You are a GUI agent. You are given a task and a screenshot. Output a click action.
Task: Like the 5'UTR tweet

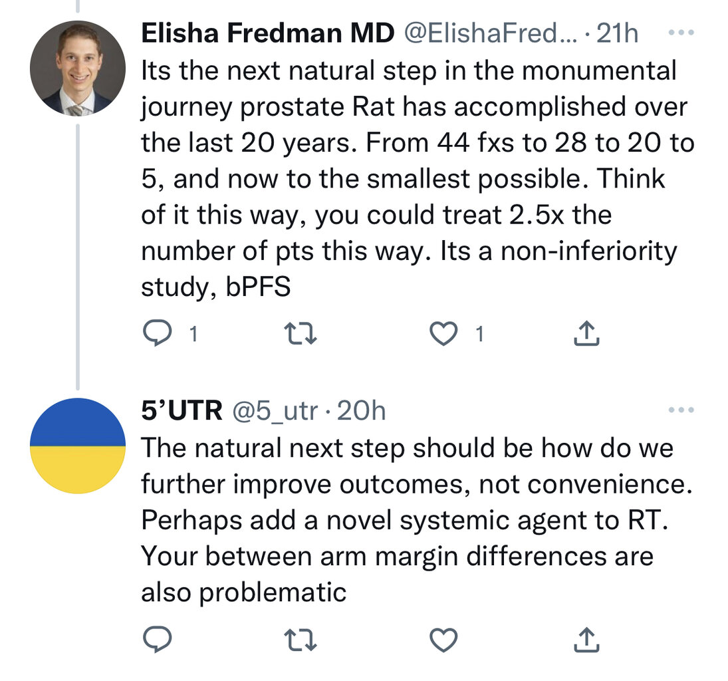(443, 639)
